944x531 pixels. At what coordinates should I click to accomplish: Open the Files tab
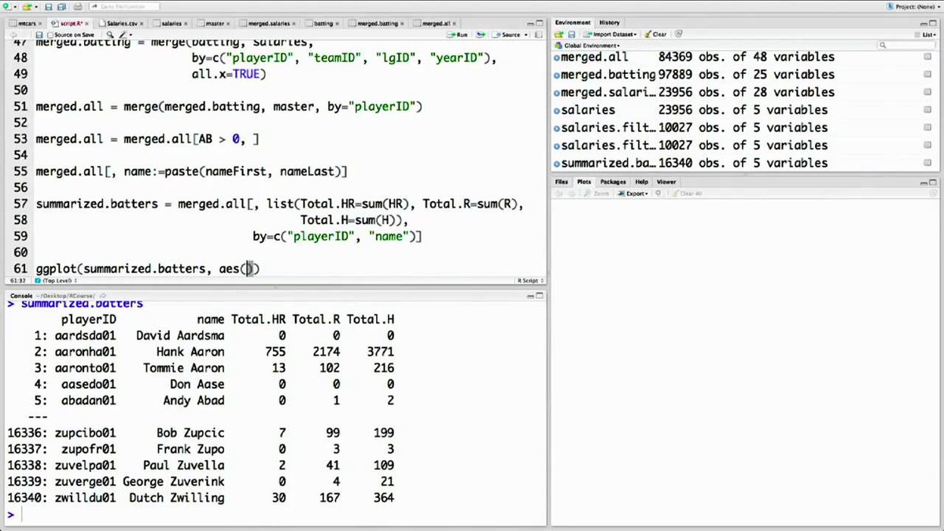[562, 182]
